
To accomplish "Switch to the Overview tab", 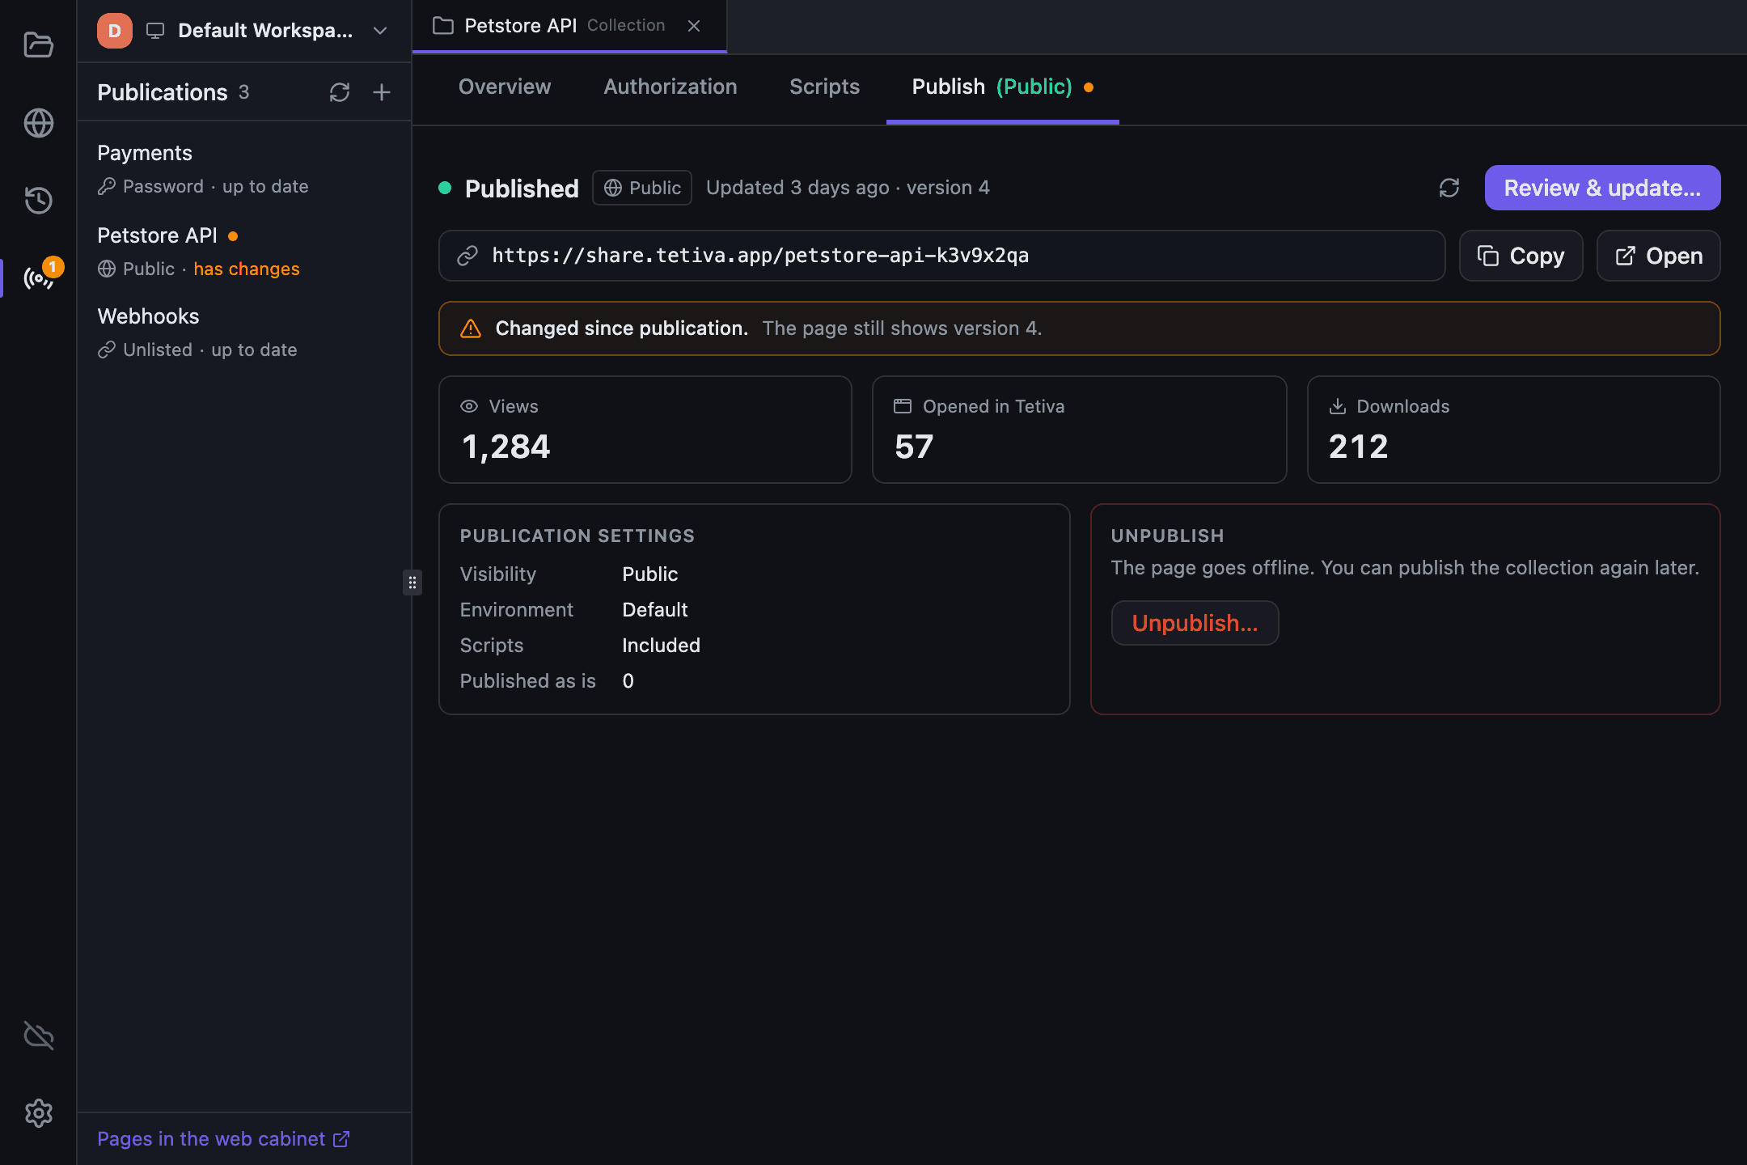I will click(x=505, y=87).
